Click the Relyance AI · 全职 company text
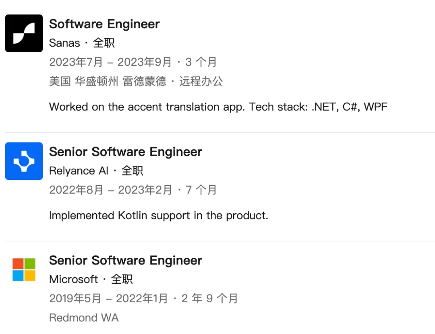The height and width of the screenshot is (334, 435). (96, 171)
